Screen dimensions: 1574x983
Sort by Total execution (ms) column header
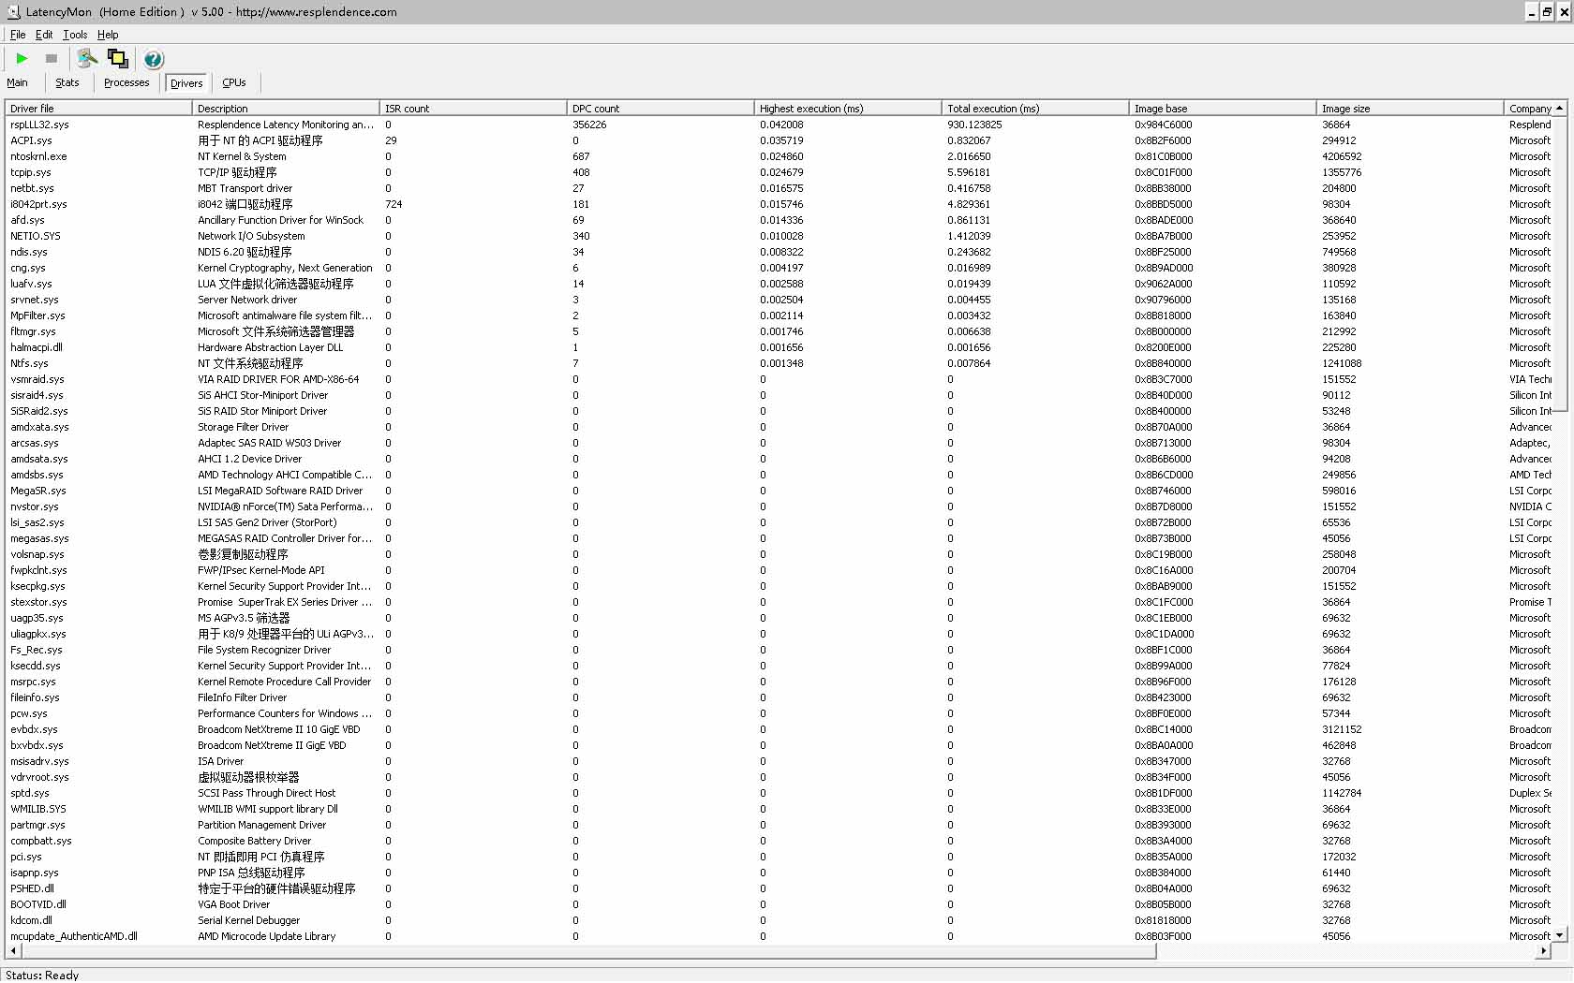point(1035,109)
